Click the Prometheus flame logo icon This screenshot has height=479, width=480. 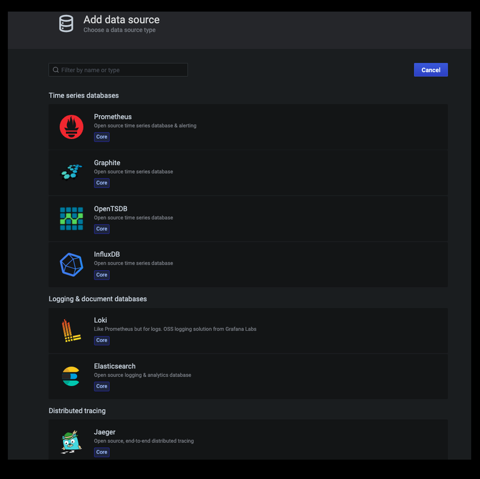71,127
